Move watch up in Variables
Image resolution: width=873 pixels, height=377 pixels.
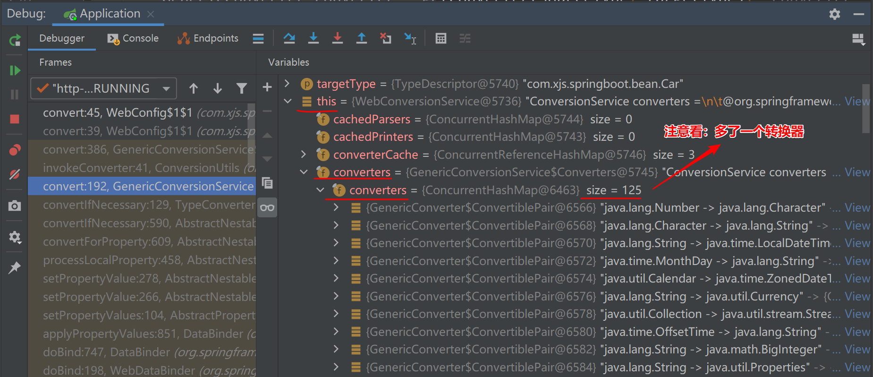coord(267,135)
